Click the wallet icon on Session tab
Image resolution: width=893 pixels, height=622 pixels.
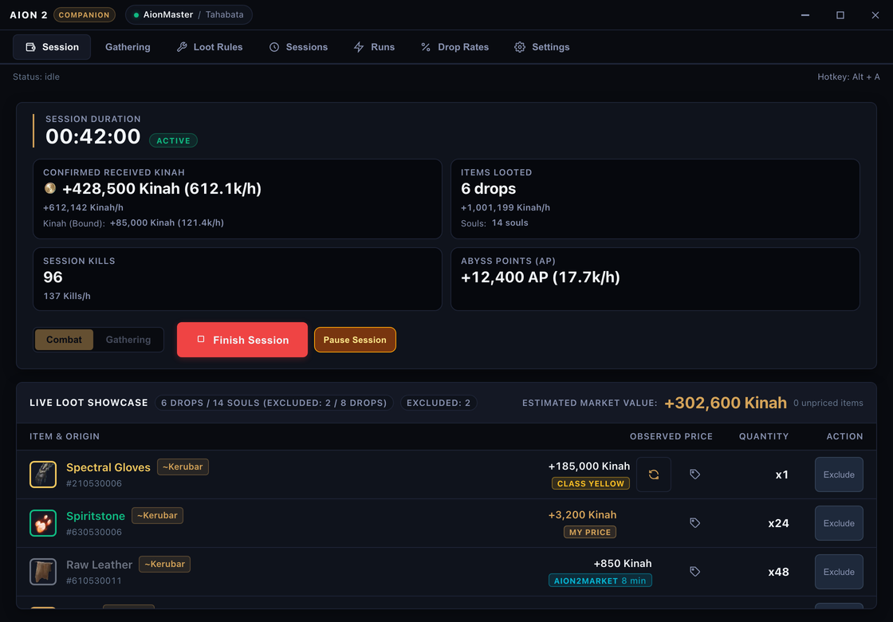(31, 47)
